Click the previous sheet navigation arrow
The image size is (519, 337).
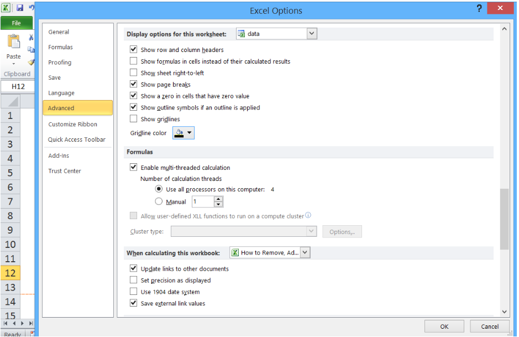pyautogui.click(x=14, y=323)
